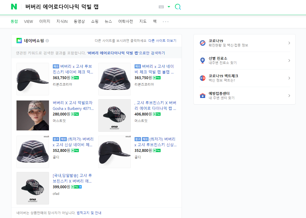Open [국내,당일발송] 고샤 루브친스키 X 버버리 link

[72, 178]
